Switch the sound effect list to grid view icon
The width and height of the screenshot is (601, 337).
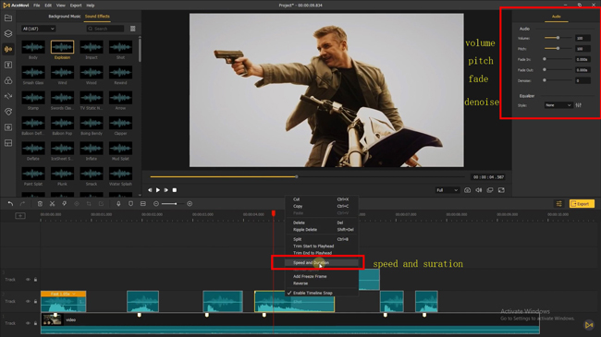tap(132, 29)
